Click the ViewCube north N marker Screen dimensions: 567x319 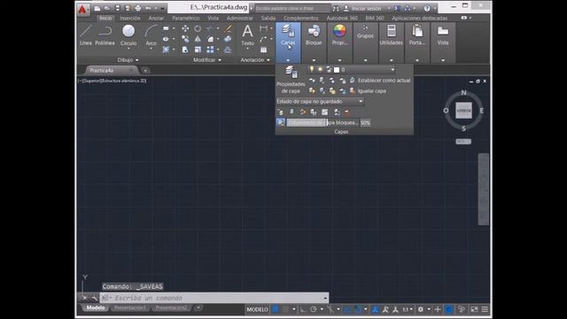[x=463, y=93]
